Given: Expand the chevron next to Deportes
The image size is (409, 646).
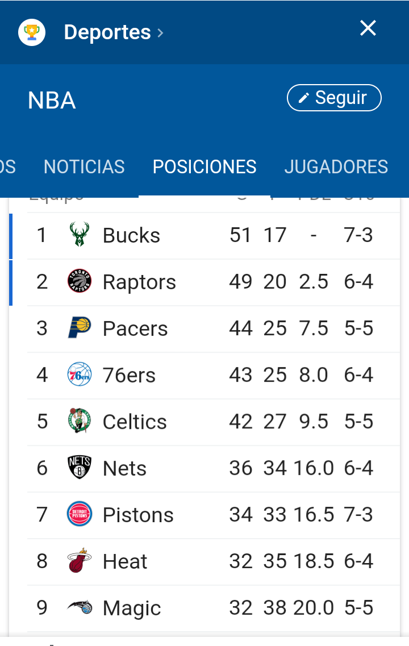Looking at the screenshot, I should coord(160,33).
